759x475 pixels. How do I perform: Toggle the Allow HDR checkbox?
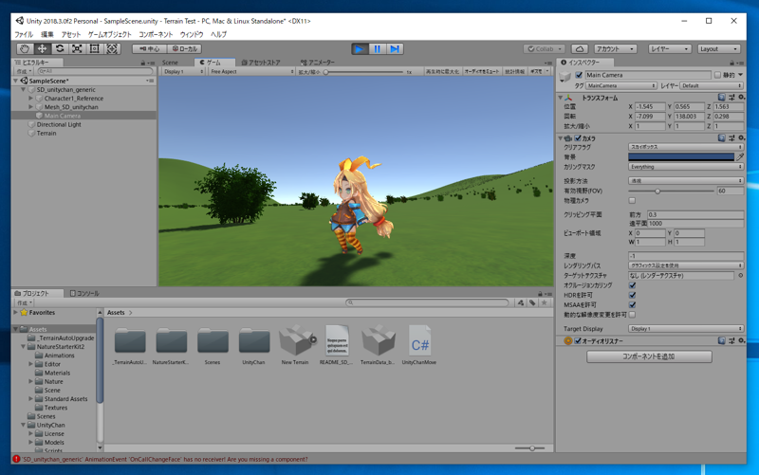[632, 295]
